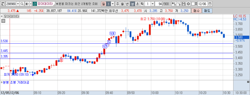Click the 3,530 horizontal price line label
The image size is (250, 95).
[4, 41]
